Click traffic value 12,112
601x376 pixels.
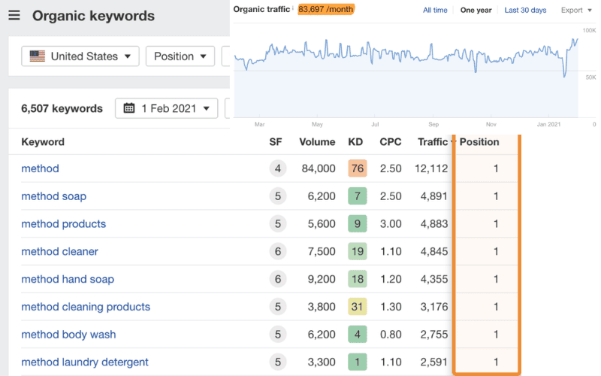[431, 168]
